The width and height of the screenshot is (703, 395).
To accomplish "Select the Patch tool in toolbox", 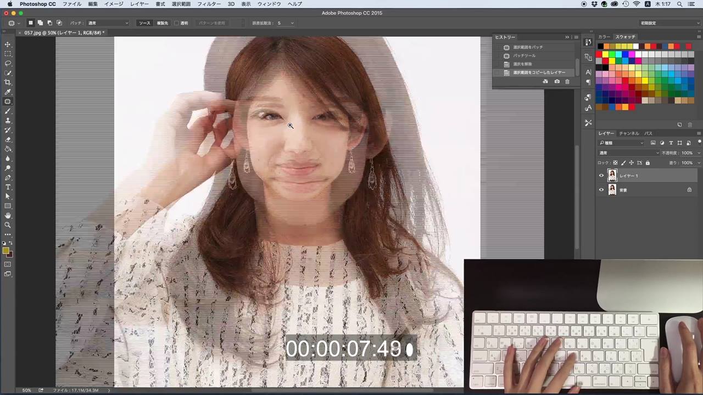I will 8,101.
